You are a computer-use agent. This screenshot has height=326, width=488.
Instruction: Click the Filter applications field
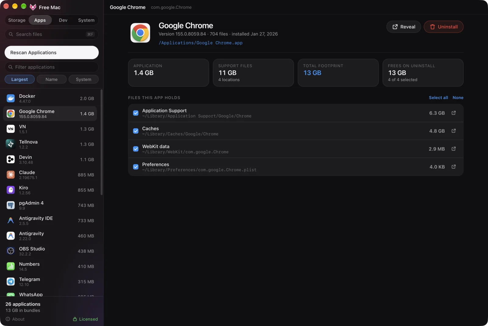[52, 67]
